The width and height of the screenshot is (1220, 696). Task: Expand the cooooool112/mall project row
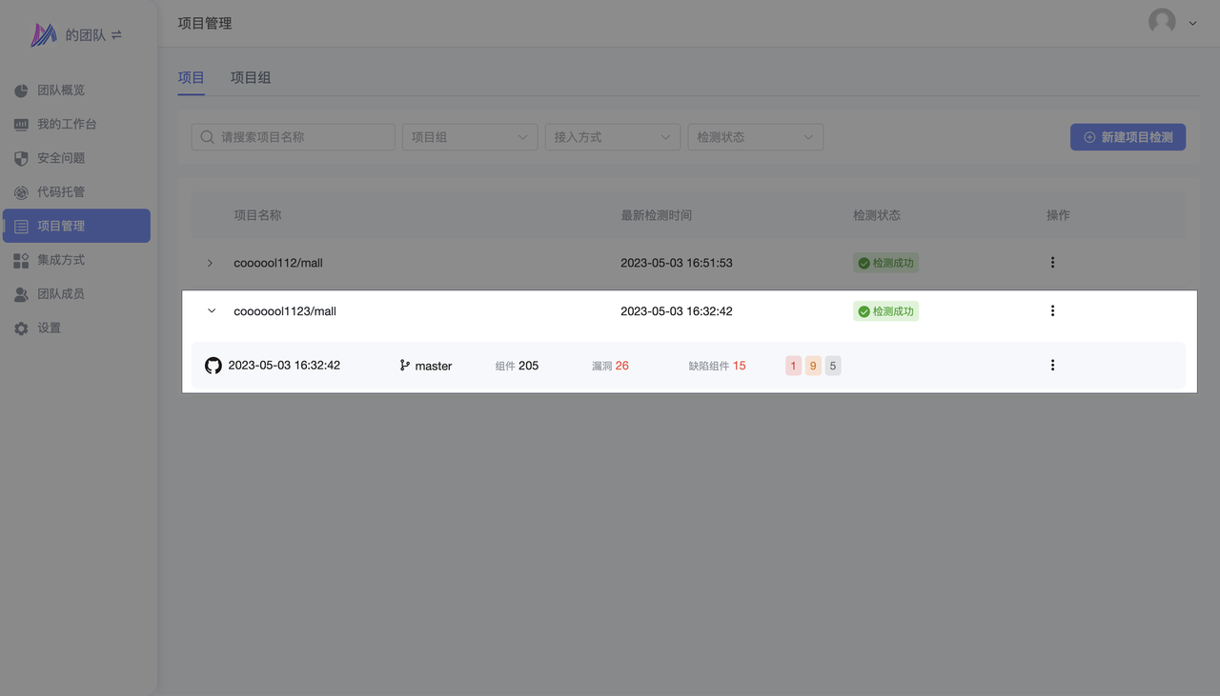click(211, 263)
